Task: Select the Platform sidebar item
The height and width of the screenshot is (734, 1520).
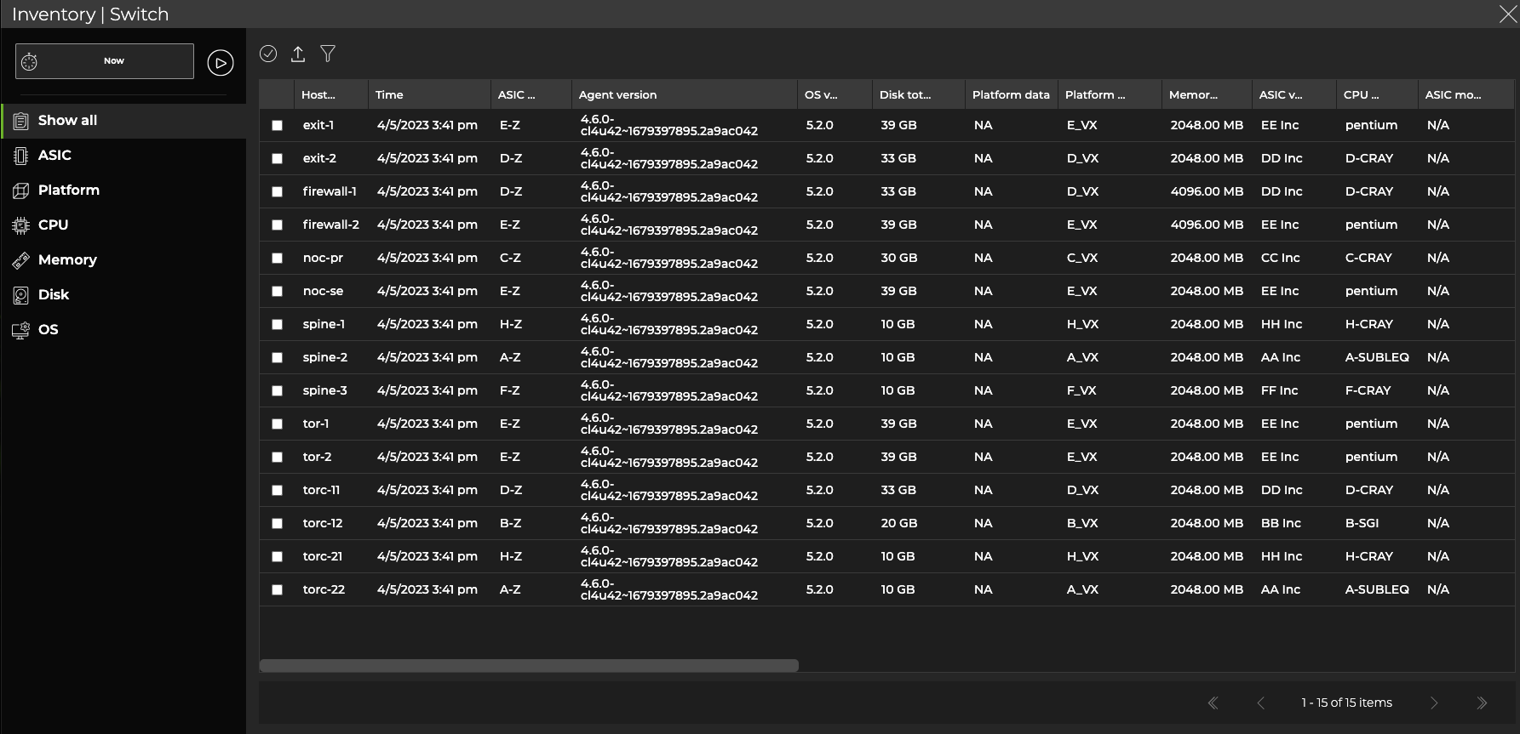Action: [68, 191]
